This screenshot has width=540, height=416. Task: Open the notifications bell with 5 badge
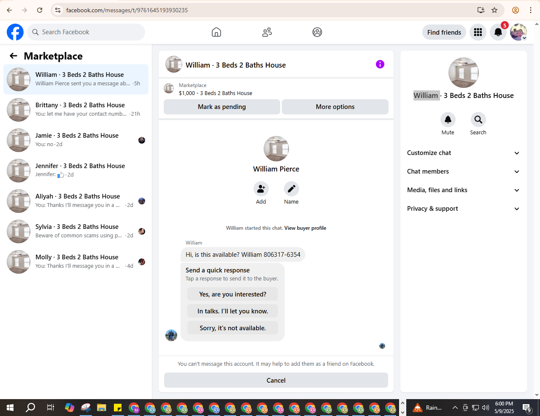tap(498, 32)
